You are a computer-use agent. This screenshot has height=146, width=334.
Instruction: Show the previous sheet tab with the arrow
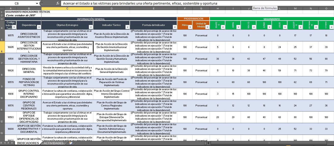coord(5,143)
